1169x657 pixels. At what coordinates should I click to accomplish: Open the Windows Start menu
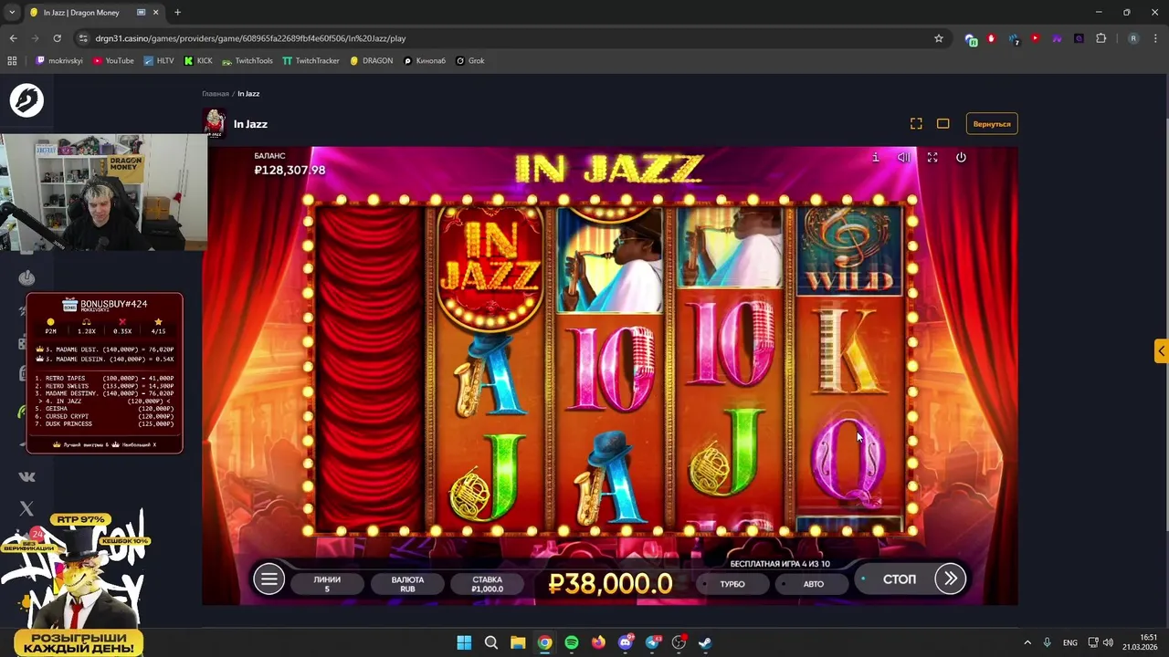(464, 642)
